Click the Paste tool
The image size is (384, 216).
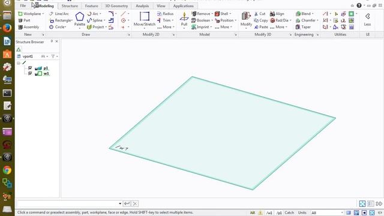pos(261,27)
